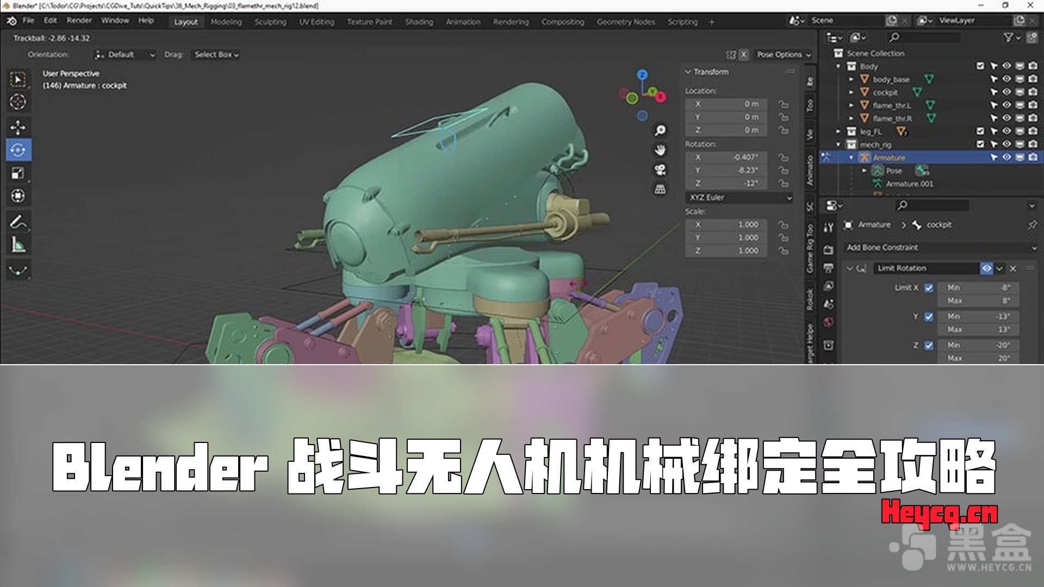
Task: Switch to the Modeling workspace tab
Action: click(x=226, y=22)
